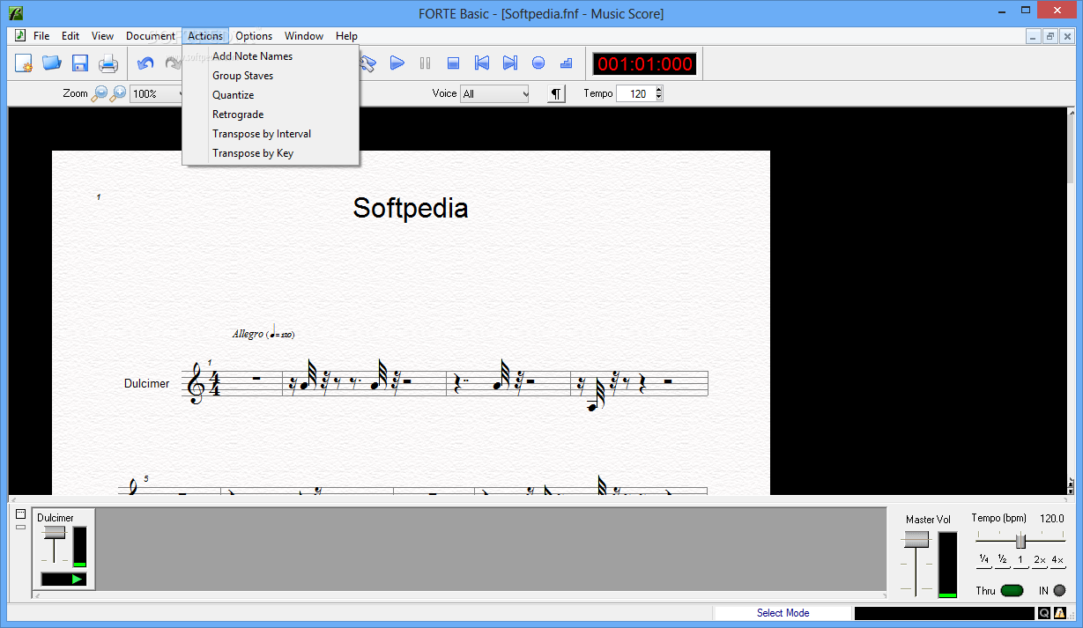
Task: Choose Transpose by Interval
Action: [x=271, y=134]
